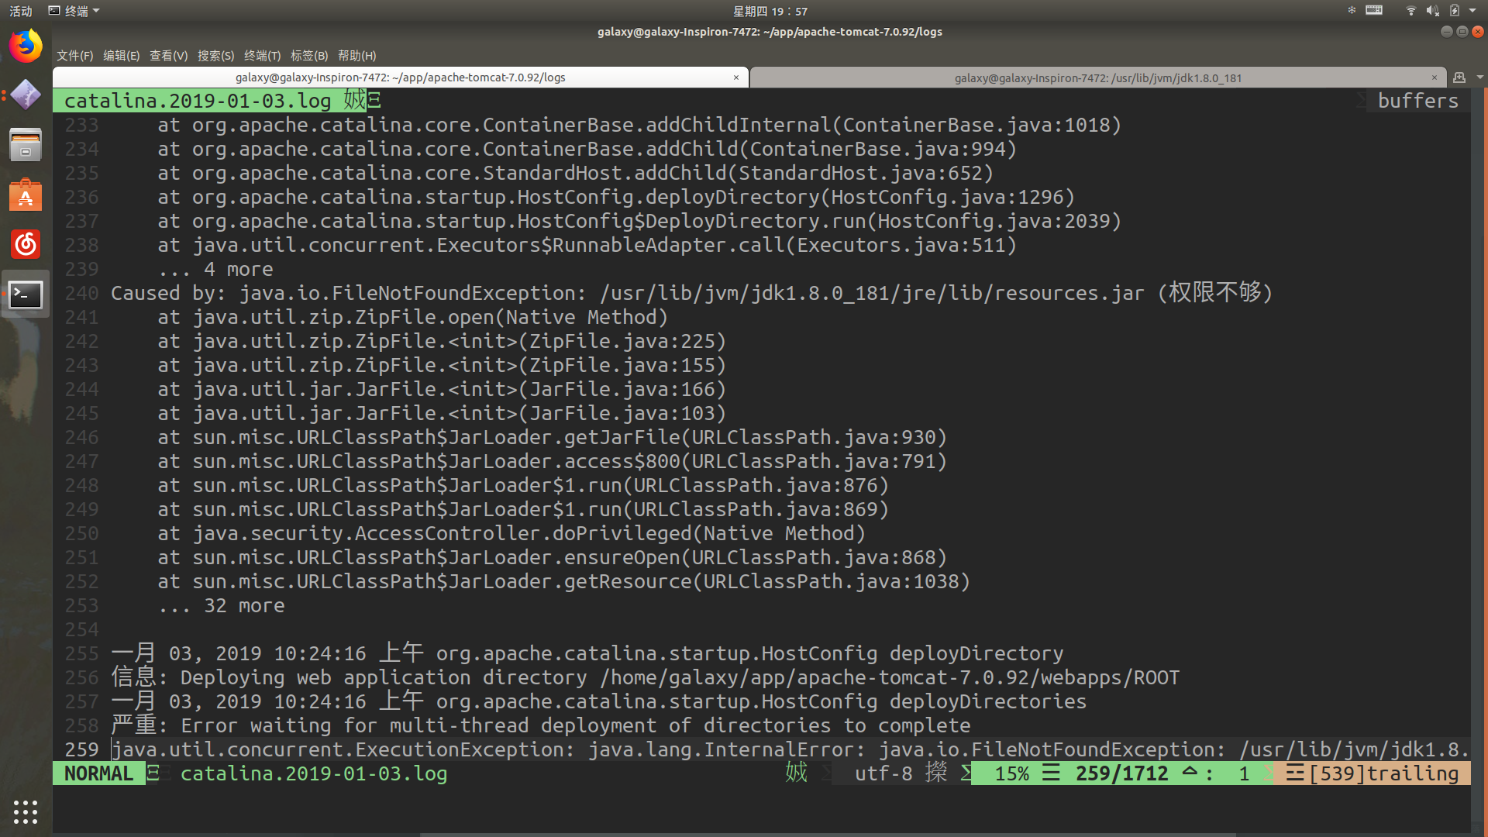The image size is (1488, 837).
Task: Click line 256 Deploying web application text
Action: [x=645, y=677]
